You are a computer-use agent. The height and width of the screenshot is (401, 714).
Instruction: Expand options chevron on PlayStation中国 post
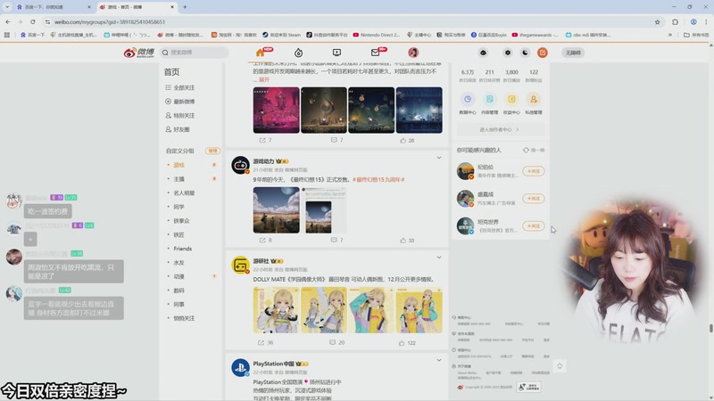(439, 360)
